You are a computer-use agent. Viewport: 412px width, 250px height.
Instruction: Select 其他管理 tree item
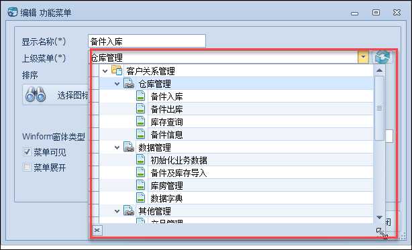pyautogui.click(x=155, y=211)
